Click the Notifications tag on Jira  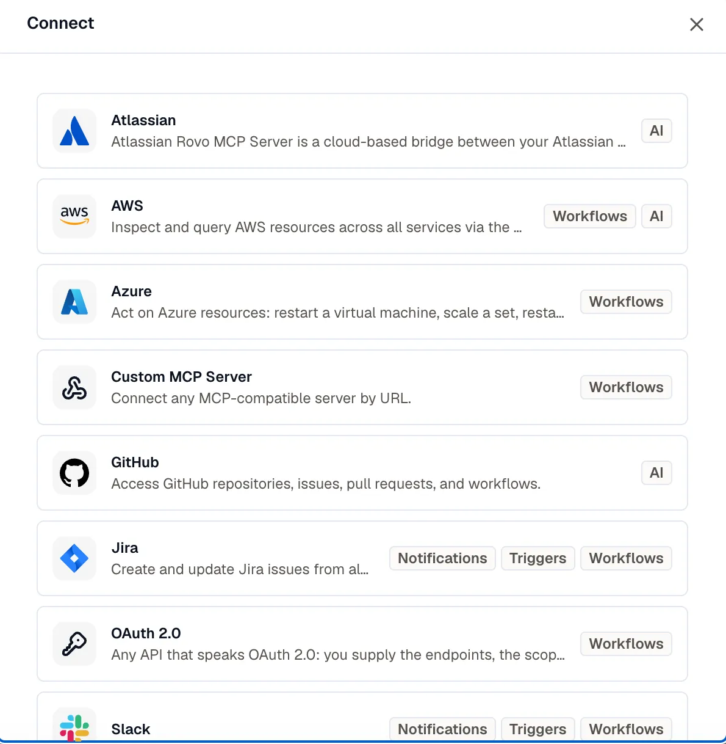pyautogui.click(x=442, y=558)
